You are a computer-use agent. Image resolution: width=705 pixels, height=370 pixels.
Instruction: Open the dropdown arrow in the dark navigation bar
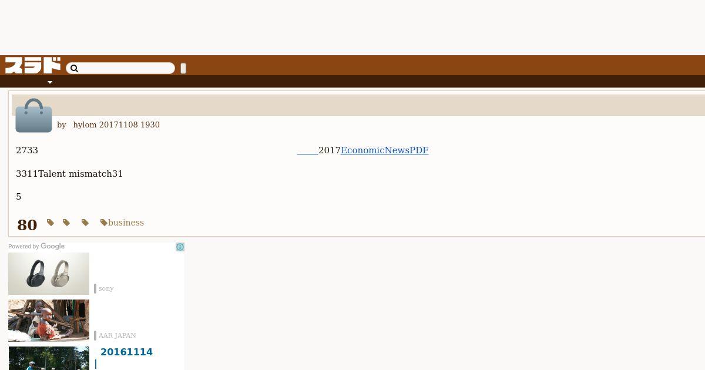50,82
